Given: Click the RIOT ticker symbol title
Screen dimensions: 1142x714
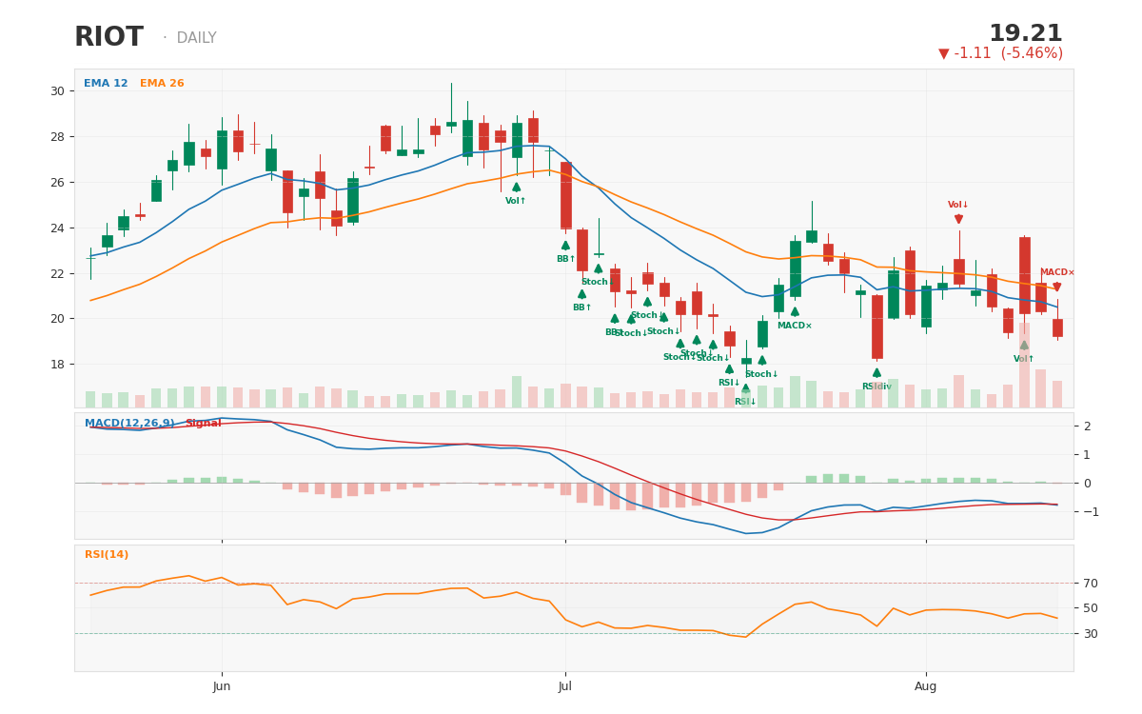Looking at the screenshot, I should coord(108,38).
